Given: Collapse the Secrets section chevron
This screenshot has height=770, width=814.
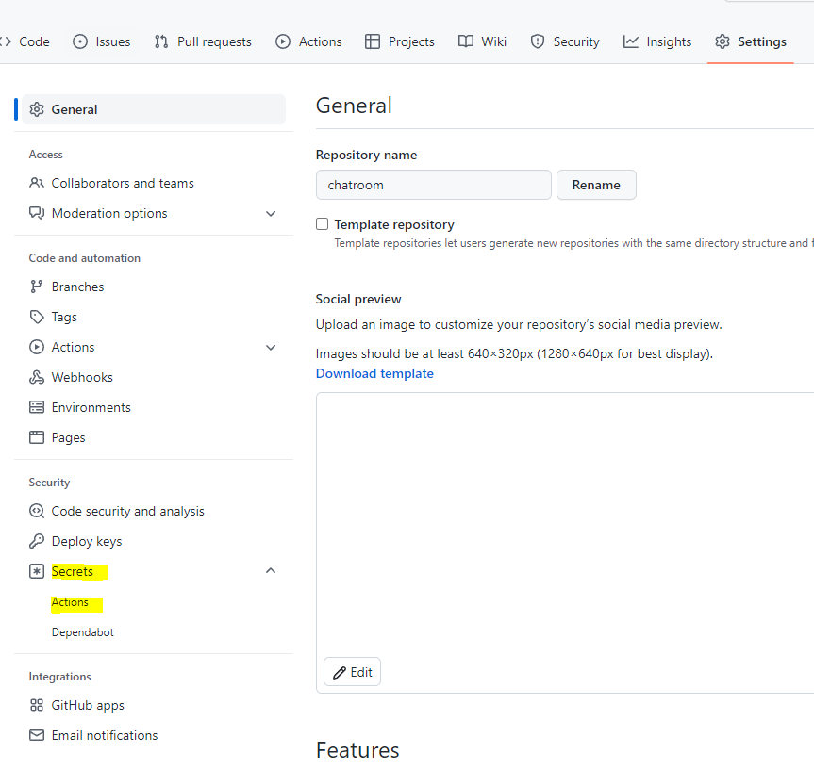Looking at the screenshot, I should tap(271, 571).
